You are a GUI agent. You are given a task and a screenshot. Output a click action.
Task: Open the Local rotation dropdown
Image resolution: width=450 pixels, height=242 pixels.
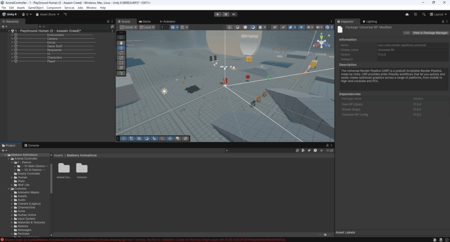tap(147, 27)
